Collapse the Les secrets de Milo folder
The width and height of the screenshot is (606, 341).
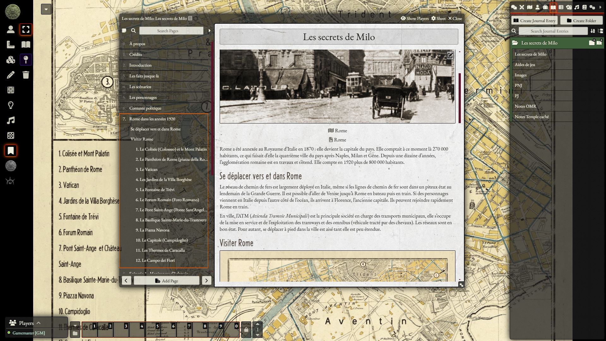(539, 43)
